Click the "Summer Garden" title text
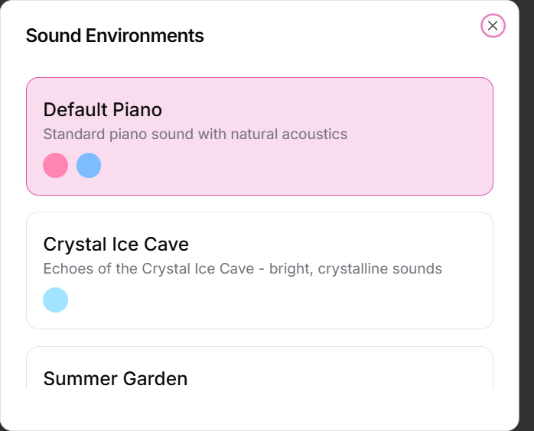 pyautogui.click(x=116, y=378)
